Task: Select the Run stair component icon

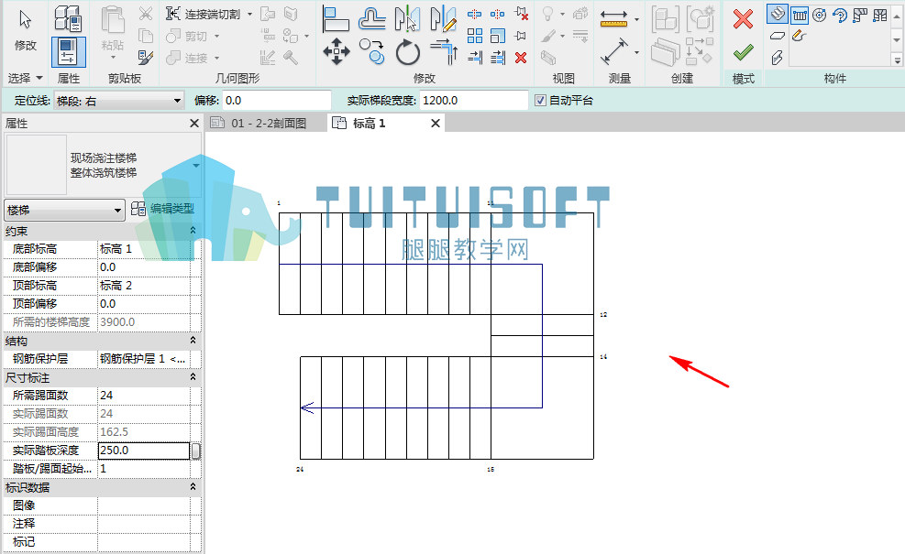Action: coord(777,14)
